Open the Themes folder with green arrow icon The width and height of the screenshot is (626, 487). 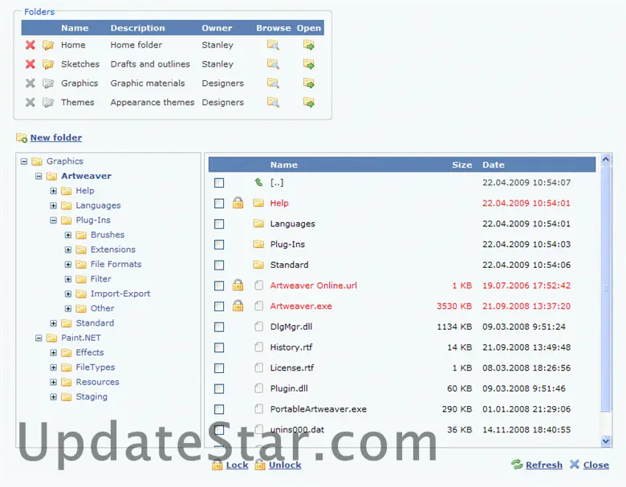[x=309, y=103]
